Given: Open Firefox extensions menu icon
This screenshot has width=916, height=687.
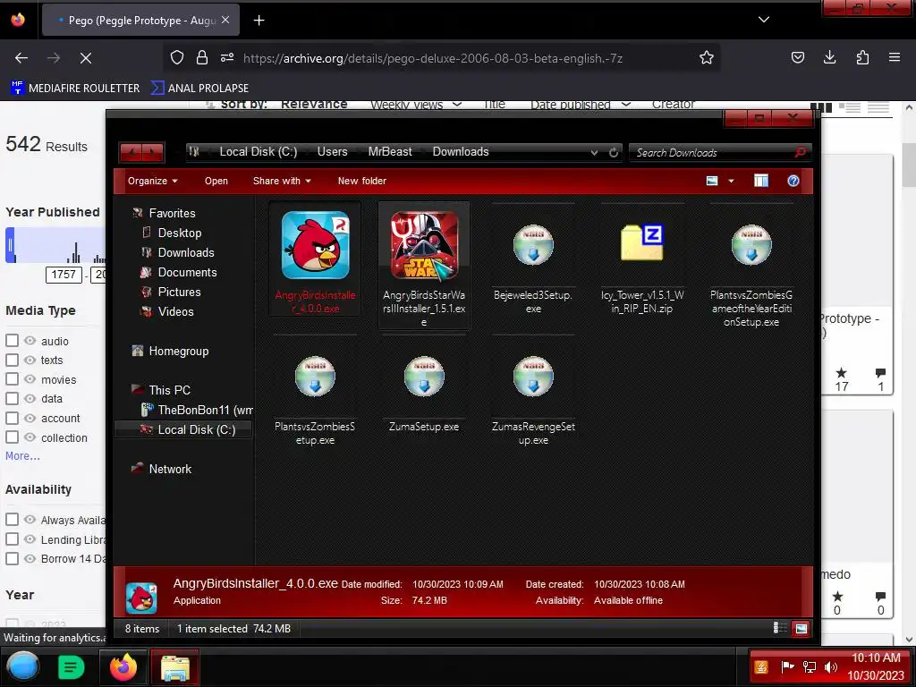Looking at the screenshot, I should [862, 57].
